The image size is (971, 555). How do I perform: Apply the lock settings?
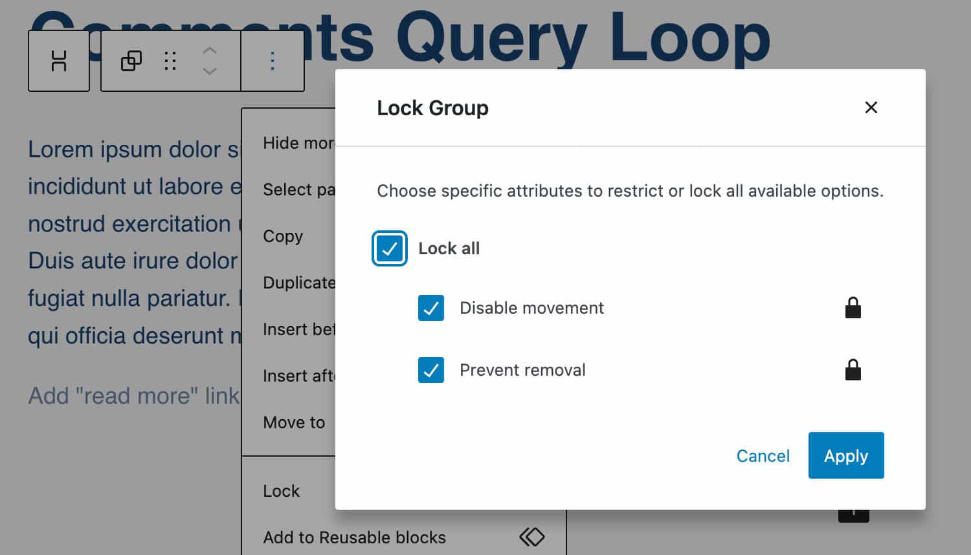(x=846, y=456)
